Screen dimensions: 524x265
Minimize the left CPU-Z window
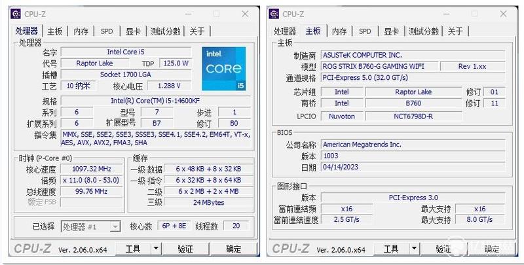(x=189, y=14)
